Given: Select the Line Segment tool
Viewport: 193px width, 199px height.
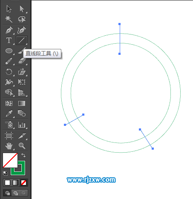Looking at the screenshot, I should (22, 40).
